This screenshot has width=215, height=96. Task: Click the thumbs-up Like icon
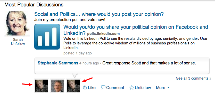pyautogui.click(x=85, y=87)
